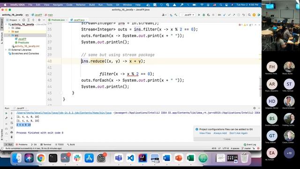This screenshot has height=169, width=300.
Task: Open the Build menu
Action: pos(92,5)
